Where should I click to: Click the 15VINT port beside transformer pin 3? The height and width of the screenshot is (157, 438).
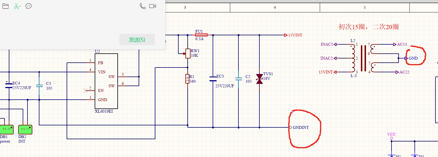326,72
